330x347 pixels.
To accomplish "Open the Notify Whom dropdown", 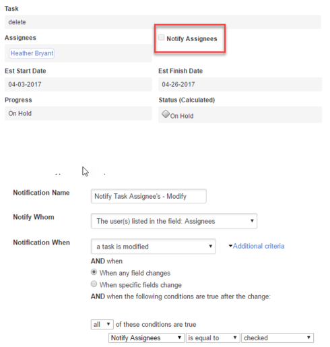I will (174, 221).
